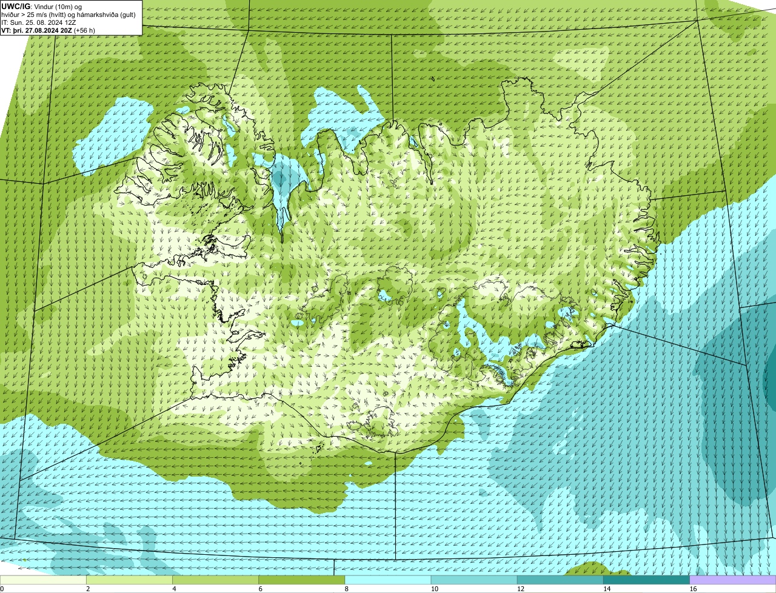This screenshot has height=593, width=776.
Task: Click the light cyan 8–10 m/s legend swatch
Action: [388, 580]
